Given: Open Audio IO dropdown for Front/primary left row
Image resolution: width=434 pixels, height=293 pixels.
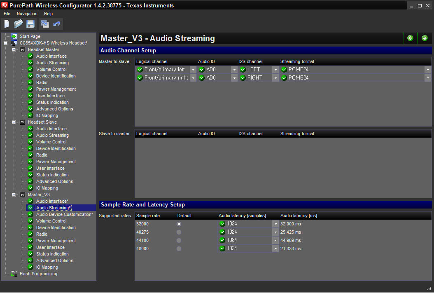Looking at the screenshot, I should pos(234,70).
